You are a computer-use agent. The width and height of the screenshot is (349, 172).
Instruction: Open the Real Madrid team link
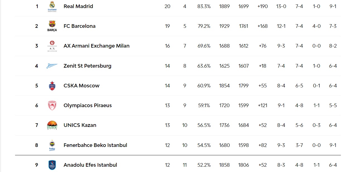78,6
